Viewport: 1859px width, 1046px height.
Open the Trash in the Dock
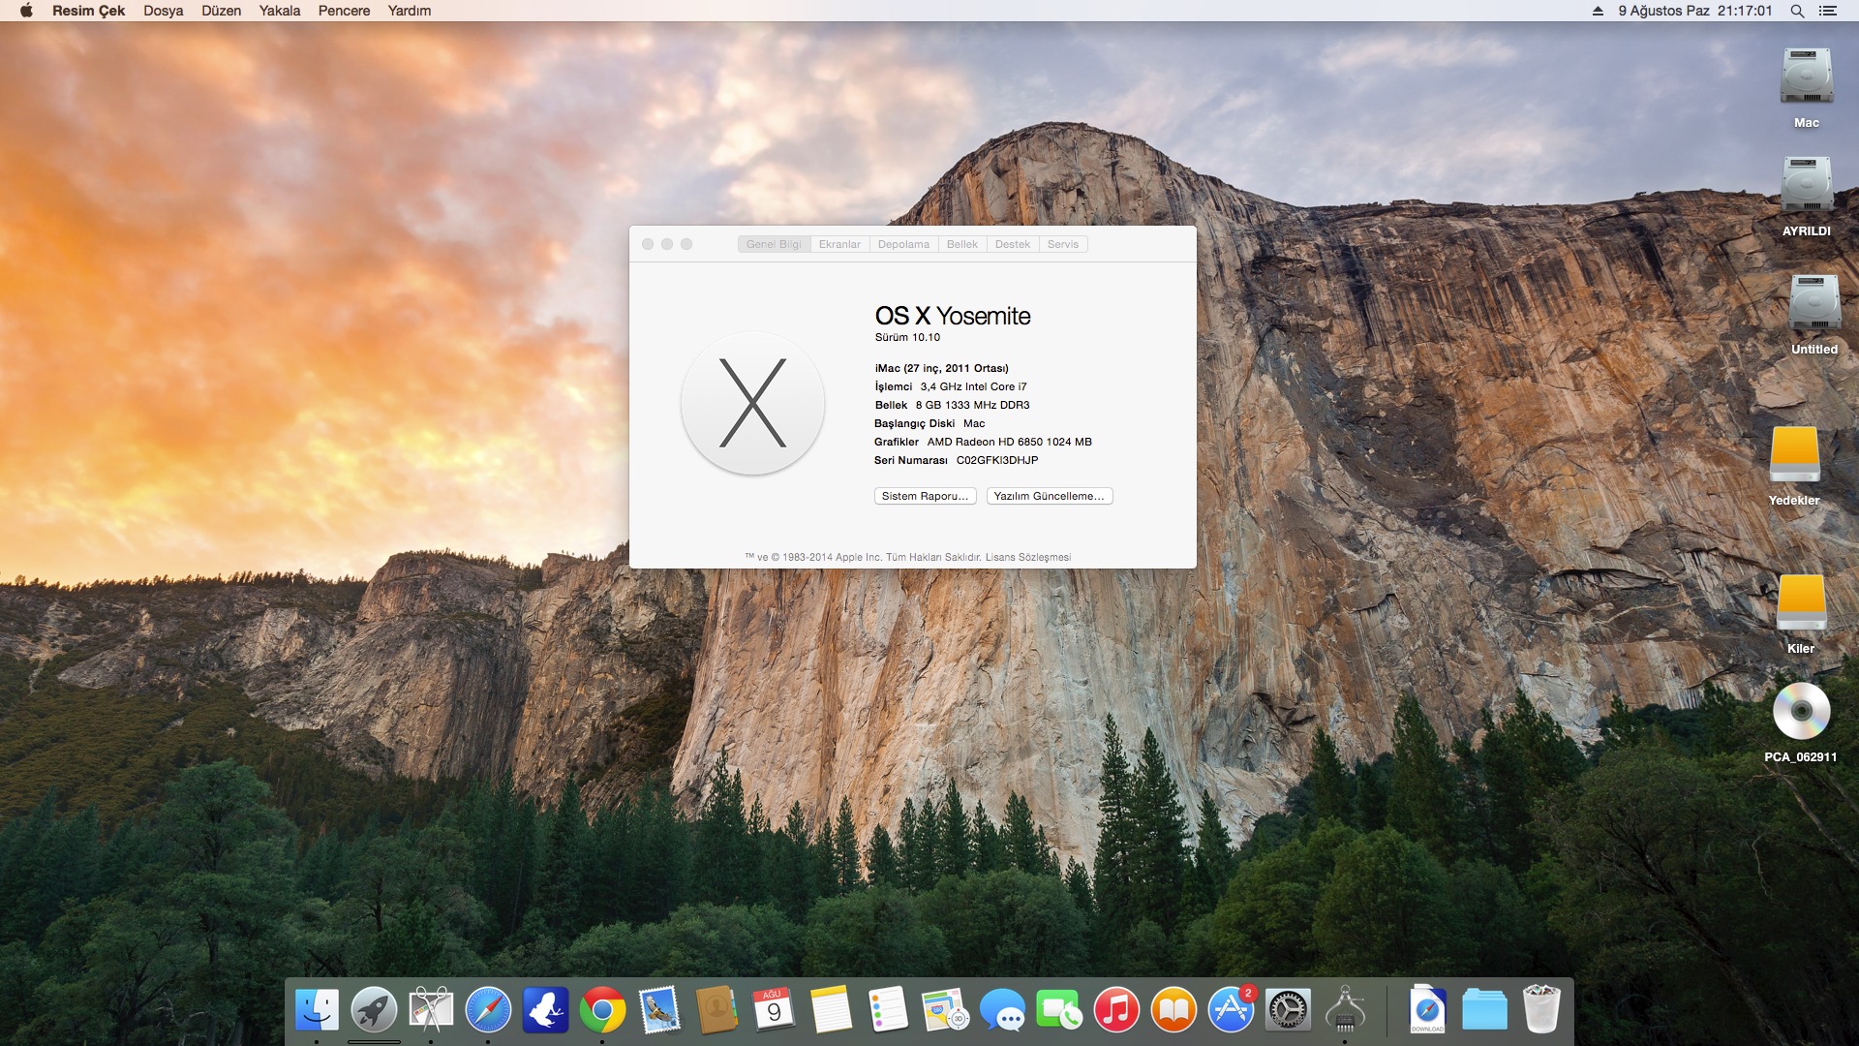1541,1010
